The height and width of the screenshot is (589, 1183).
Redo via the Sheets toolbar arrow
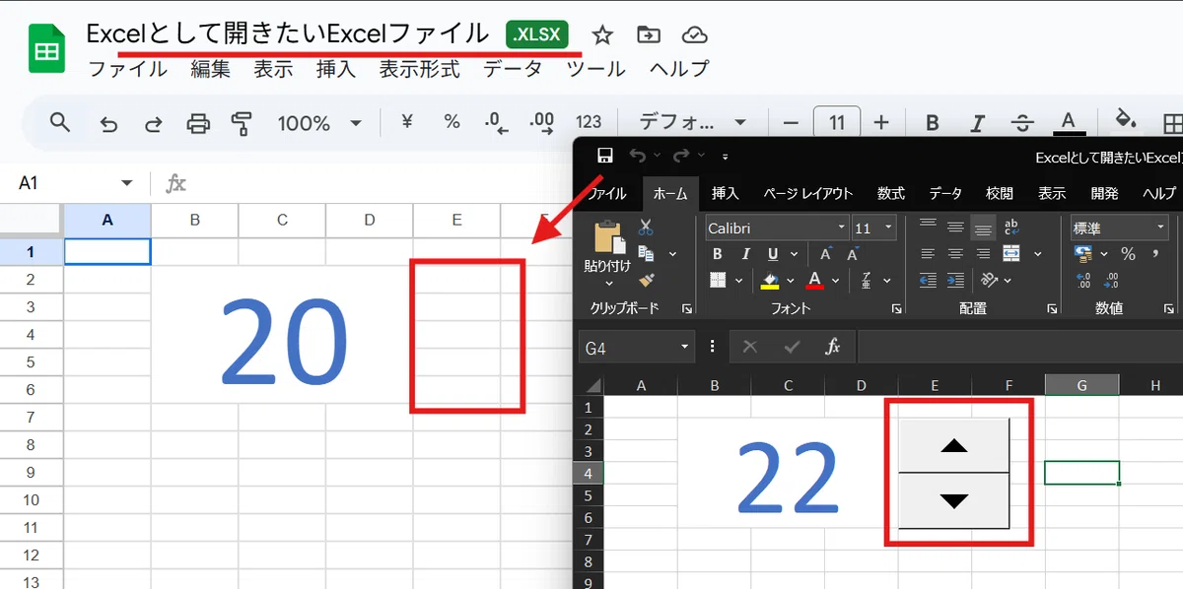154,123
